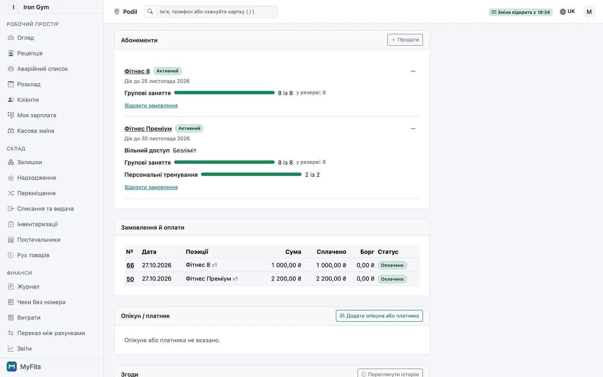The width and height of the screenshot is (603, 377).
Task: Open order number 66 link
Action: pyautogui.click(x=130, y=265)
